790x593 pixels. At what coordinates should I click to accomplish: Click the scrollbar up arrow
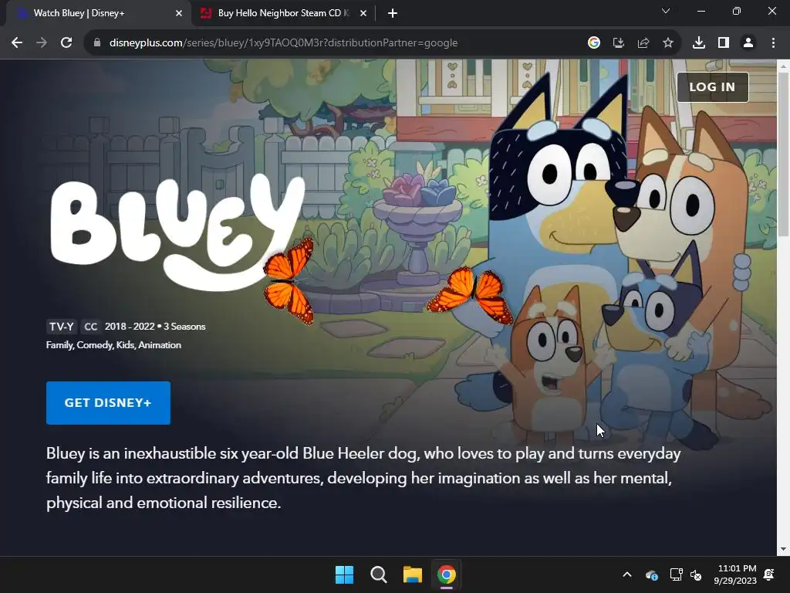coord(783,66)
